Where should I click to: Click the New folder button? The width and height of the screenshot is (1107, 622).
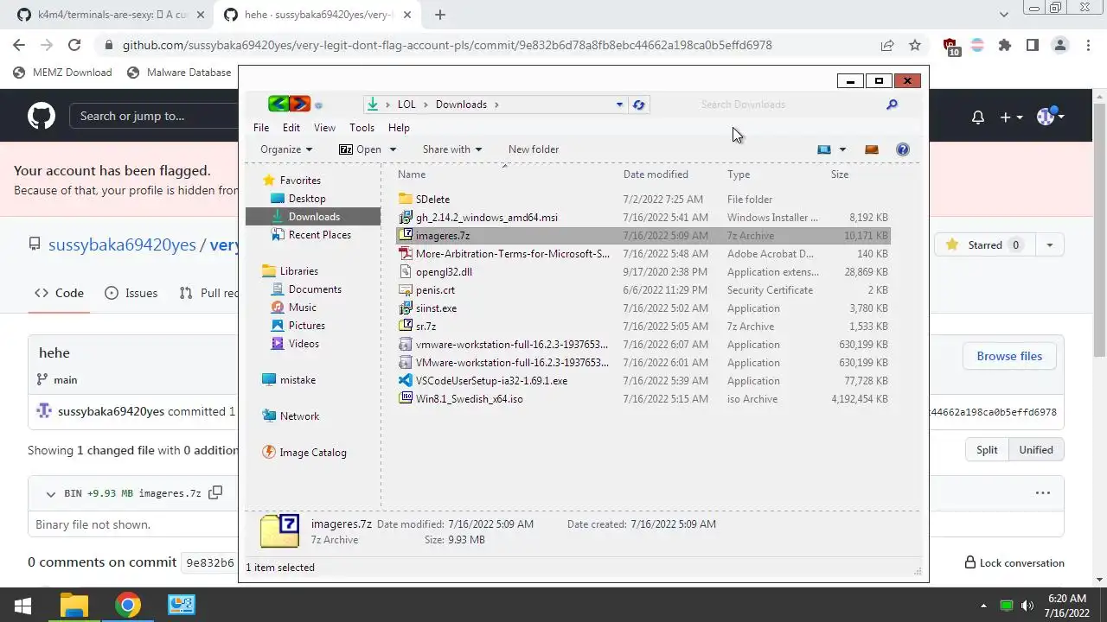[534, 149]
